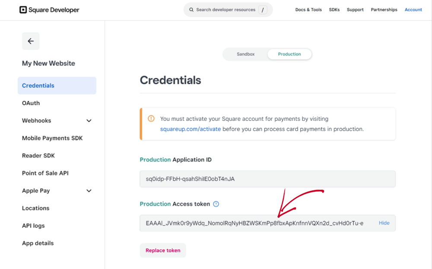Select Mobile Payments SDK in sidebar
Viewport: 432px width, 269px height.
(52, 138)
